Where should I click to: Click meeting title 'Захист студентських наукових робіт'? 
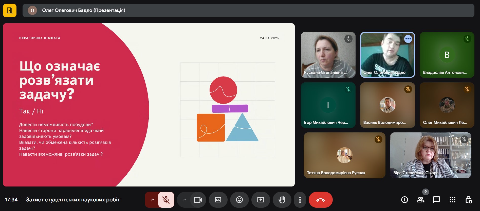[73, 200]
